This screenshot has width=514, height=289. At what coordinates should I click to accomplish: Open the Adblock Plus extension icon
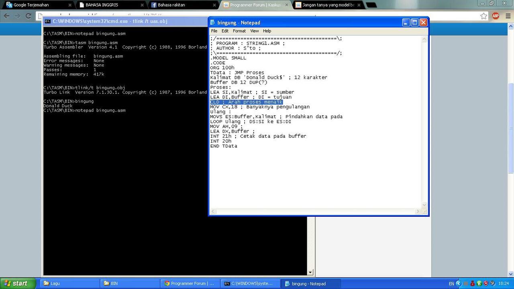click(496, 16)
